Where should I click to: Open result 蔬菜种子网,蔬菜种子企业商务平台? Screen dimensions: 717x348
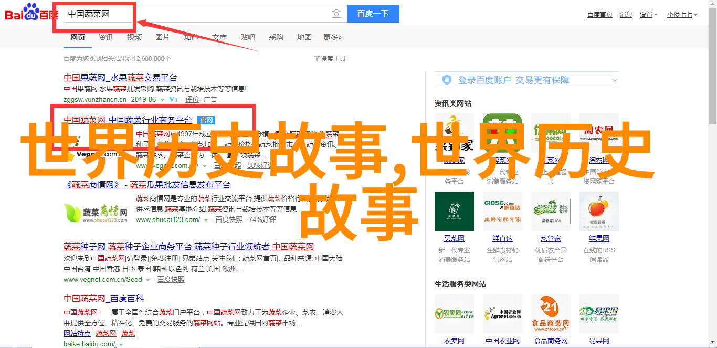click(x=189, y=247)
